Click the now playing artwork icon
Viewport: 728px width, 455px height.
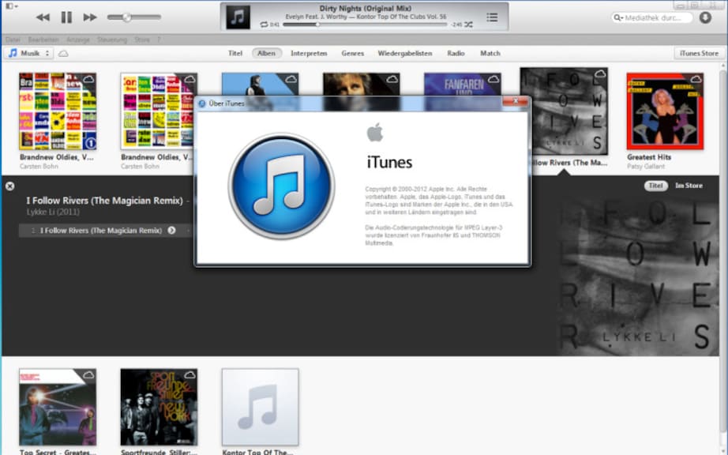coord(238,17)
